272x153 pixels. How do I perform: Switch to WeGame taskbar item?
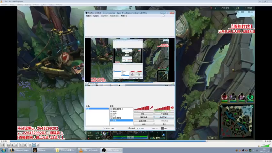(x=43, y=150)
